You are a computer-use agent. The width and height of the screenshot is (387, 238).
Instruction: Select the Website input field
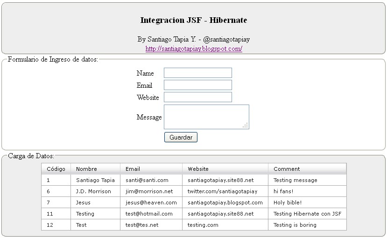[x=197, y=97]
